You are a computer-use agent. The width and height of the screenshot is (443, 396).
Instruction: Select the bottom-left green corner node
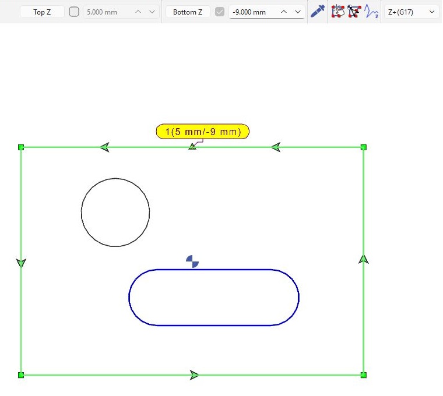[21, 375]
